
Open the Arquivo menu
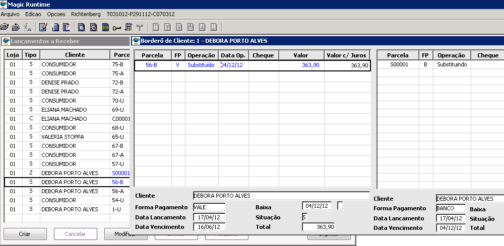point(10,14)
